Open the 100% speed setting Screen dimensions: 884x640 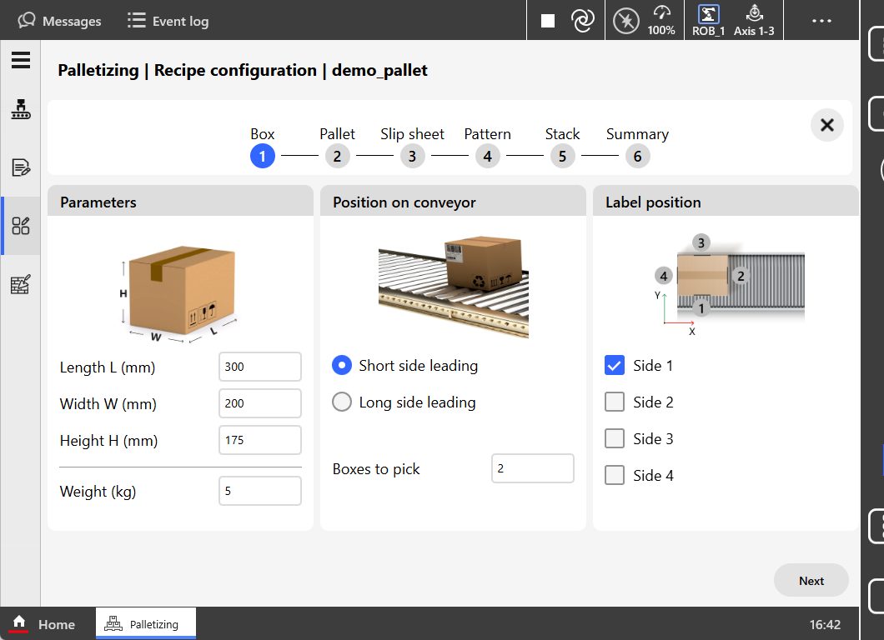(661, 21)
